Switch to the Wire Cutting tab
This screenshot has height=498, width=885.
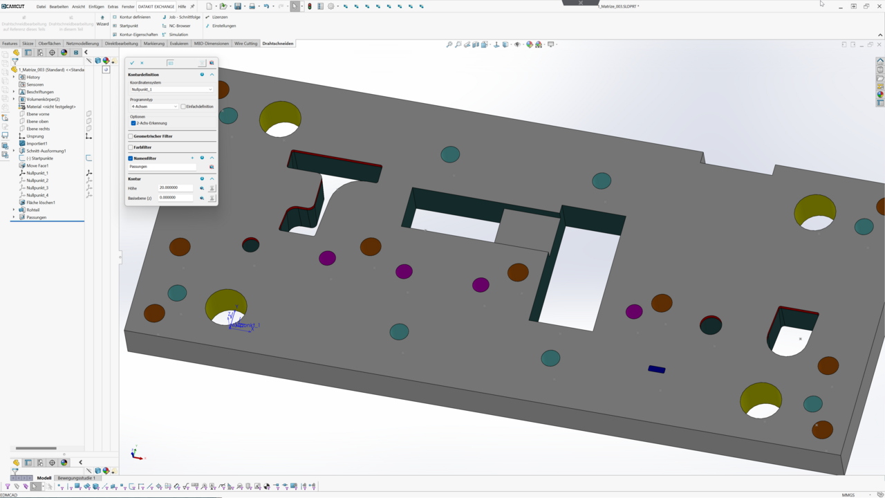click(x=245, y=44)
